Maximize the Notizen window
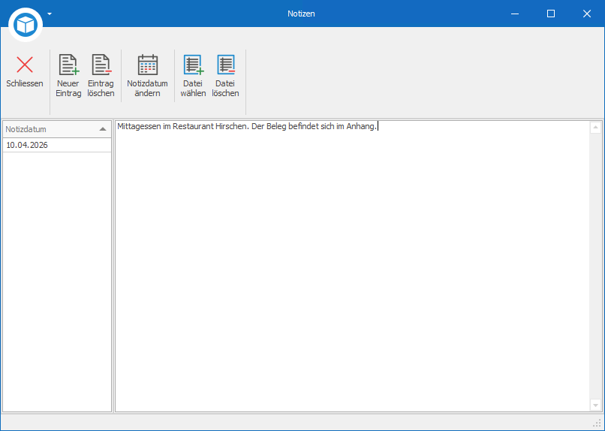The height and width of the screenshot is (431, 605). (x=551, y=14)
